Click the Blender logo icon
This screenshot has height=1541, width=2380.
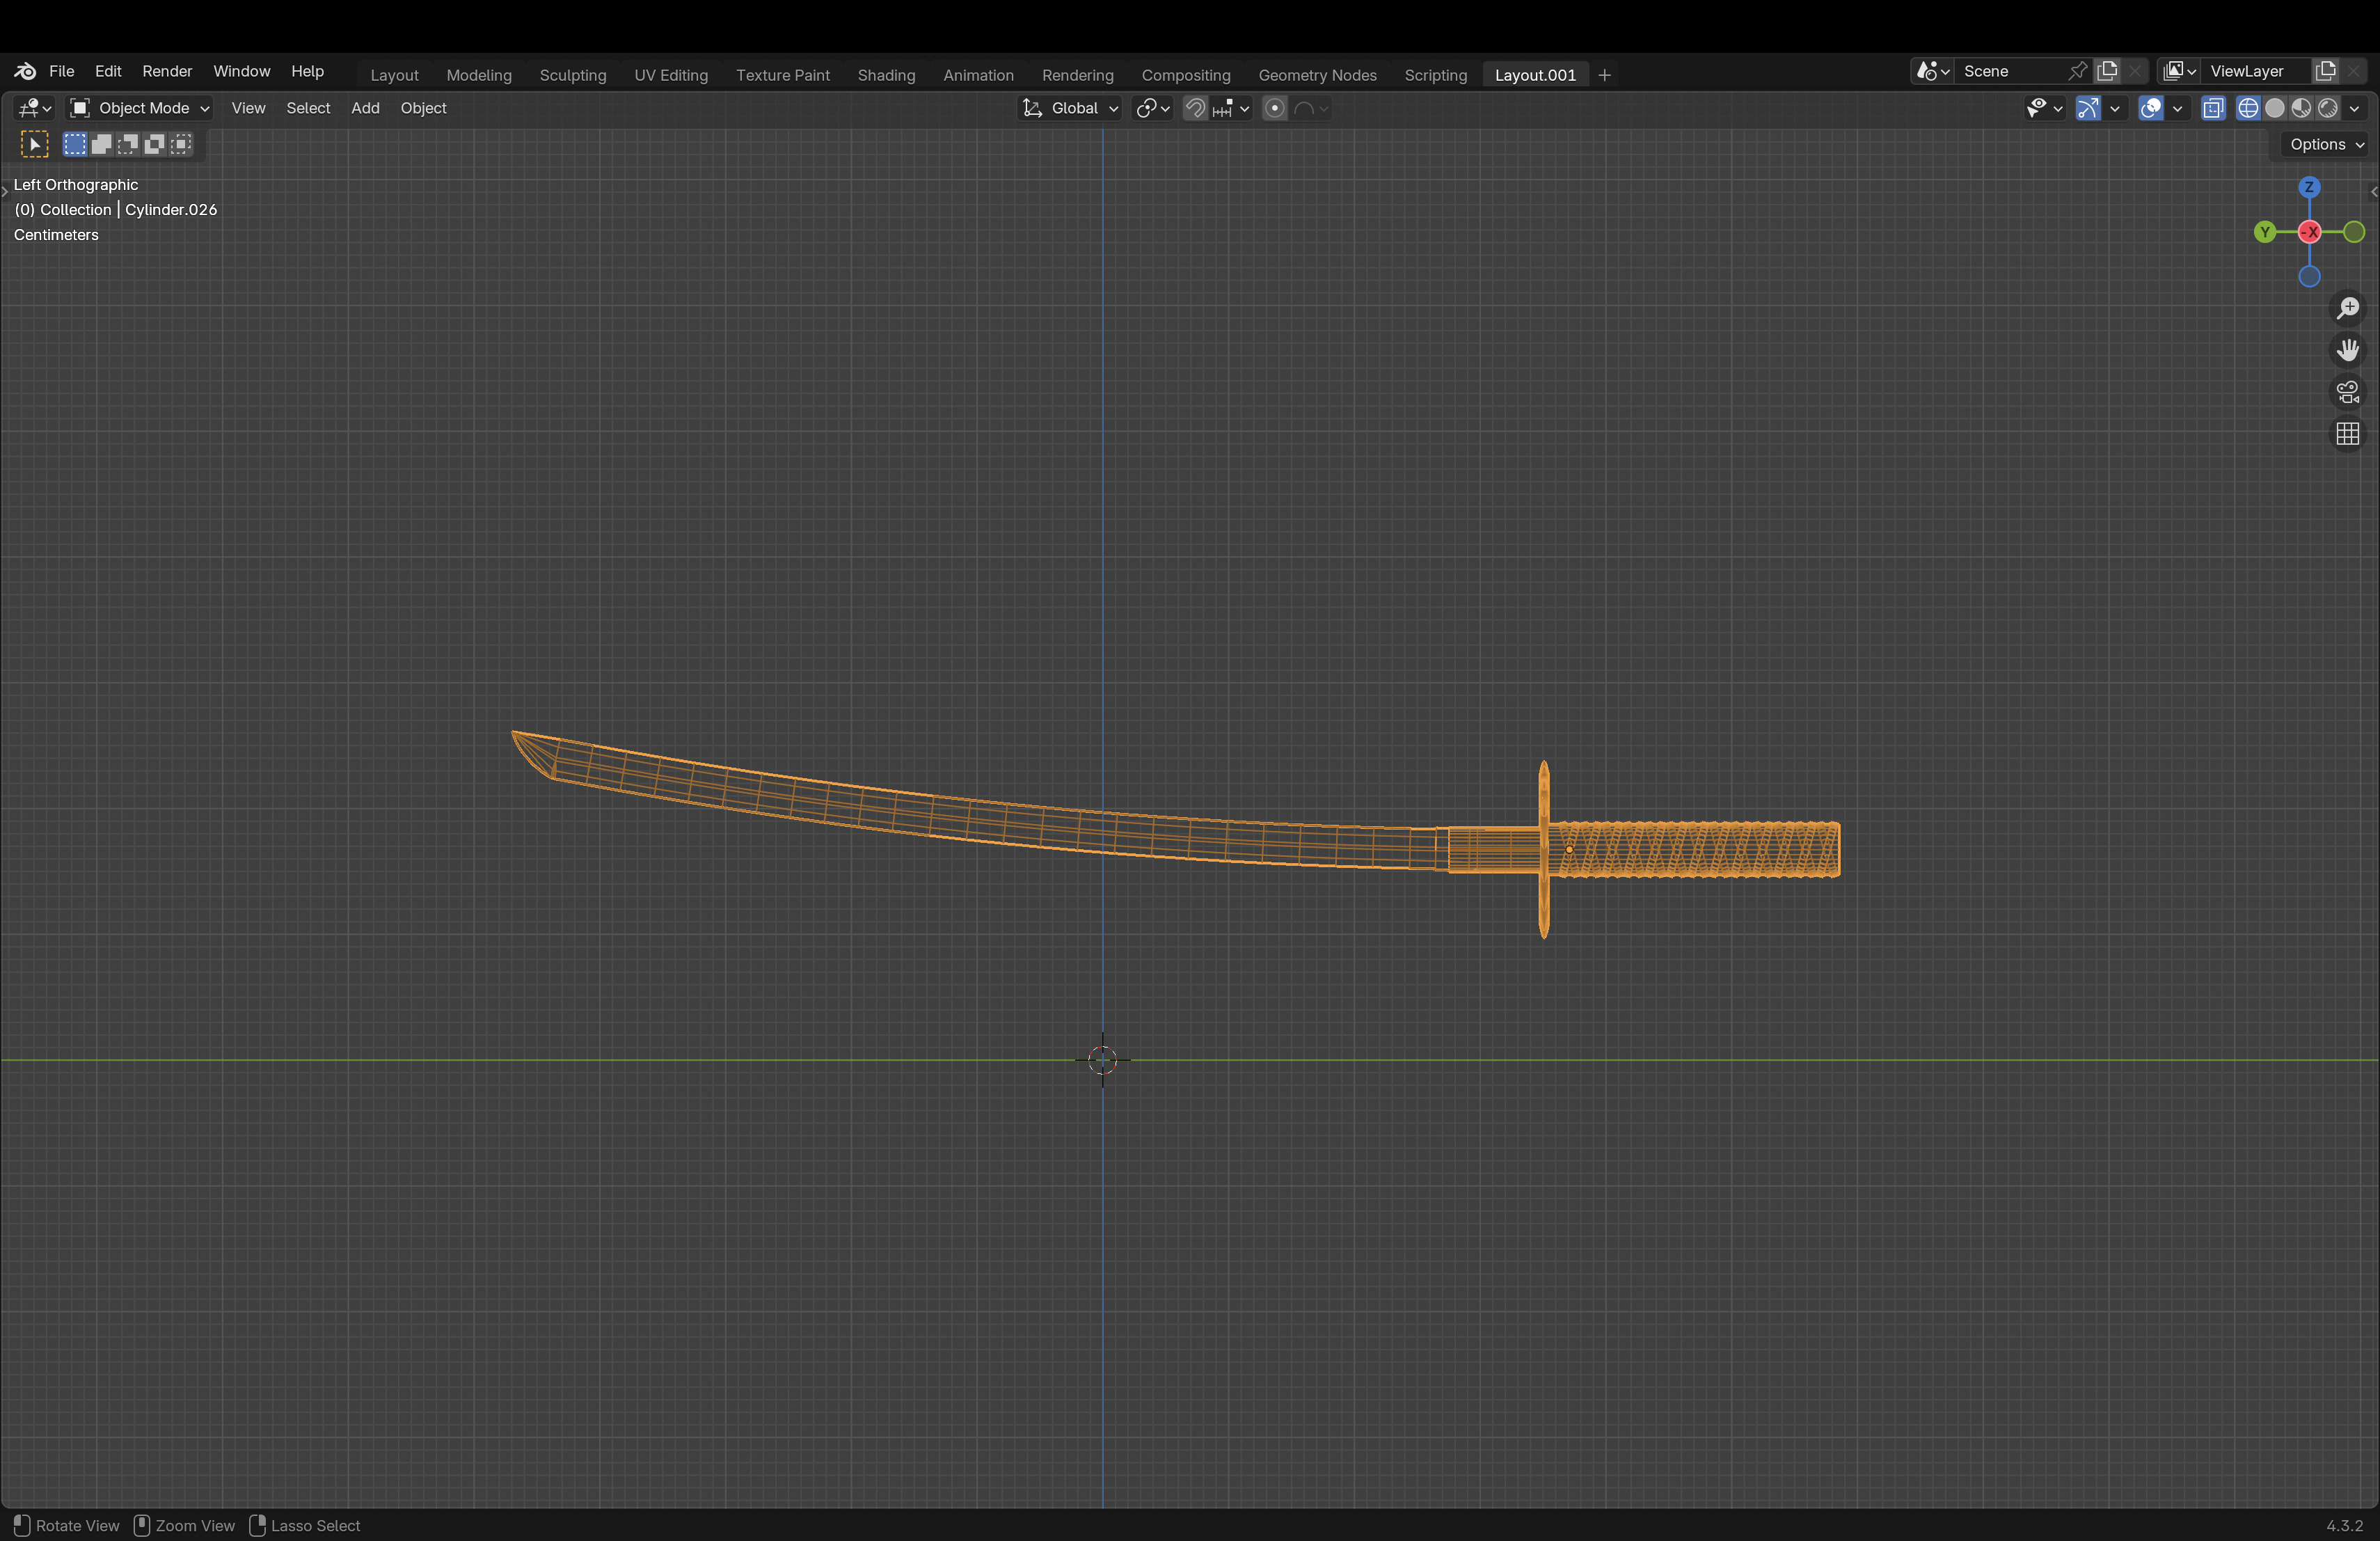point(25,71)
